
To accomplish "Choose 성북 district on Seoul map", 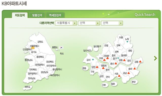I will tap(116, 52).
